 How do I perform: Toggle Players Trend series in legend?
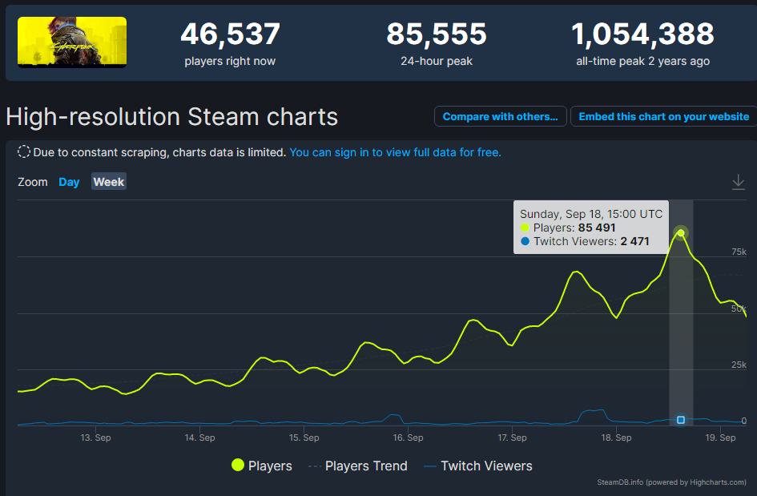pyautogui.click(x=358, y=466)
